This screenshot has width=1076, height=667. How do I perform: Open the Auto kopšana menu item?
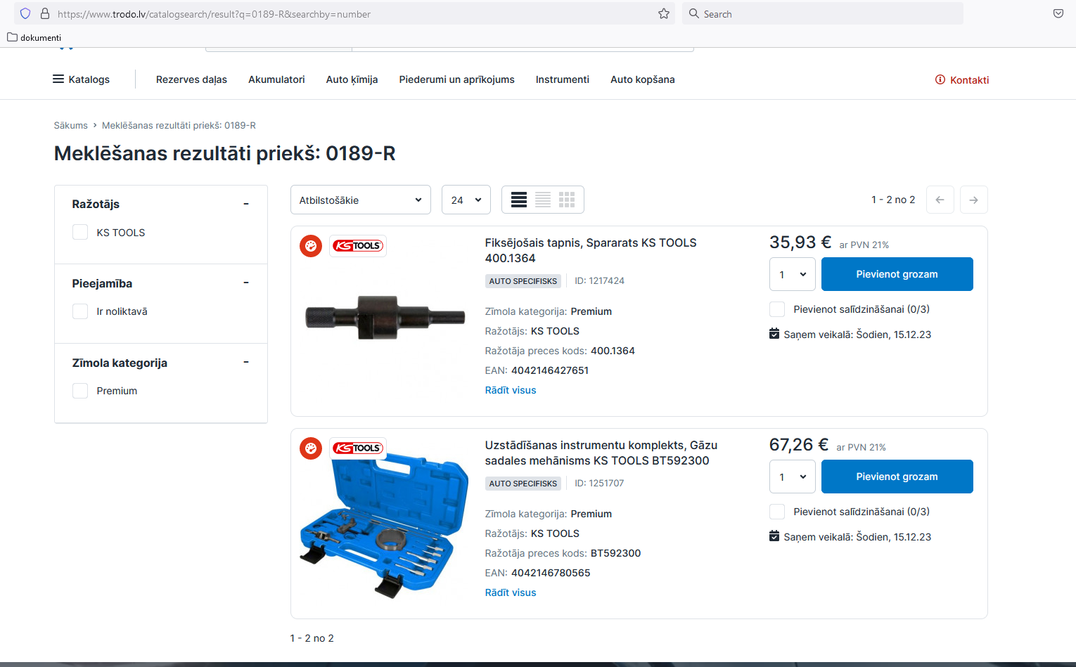(x=643, y=79)
